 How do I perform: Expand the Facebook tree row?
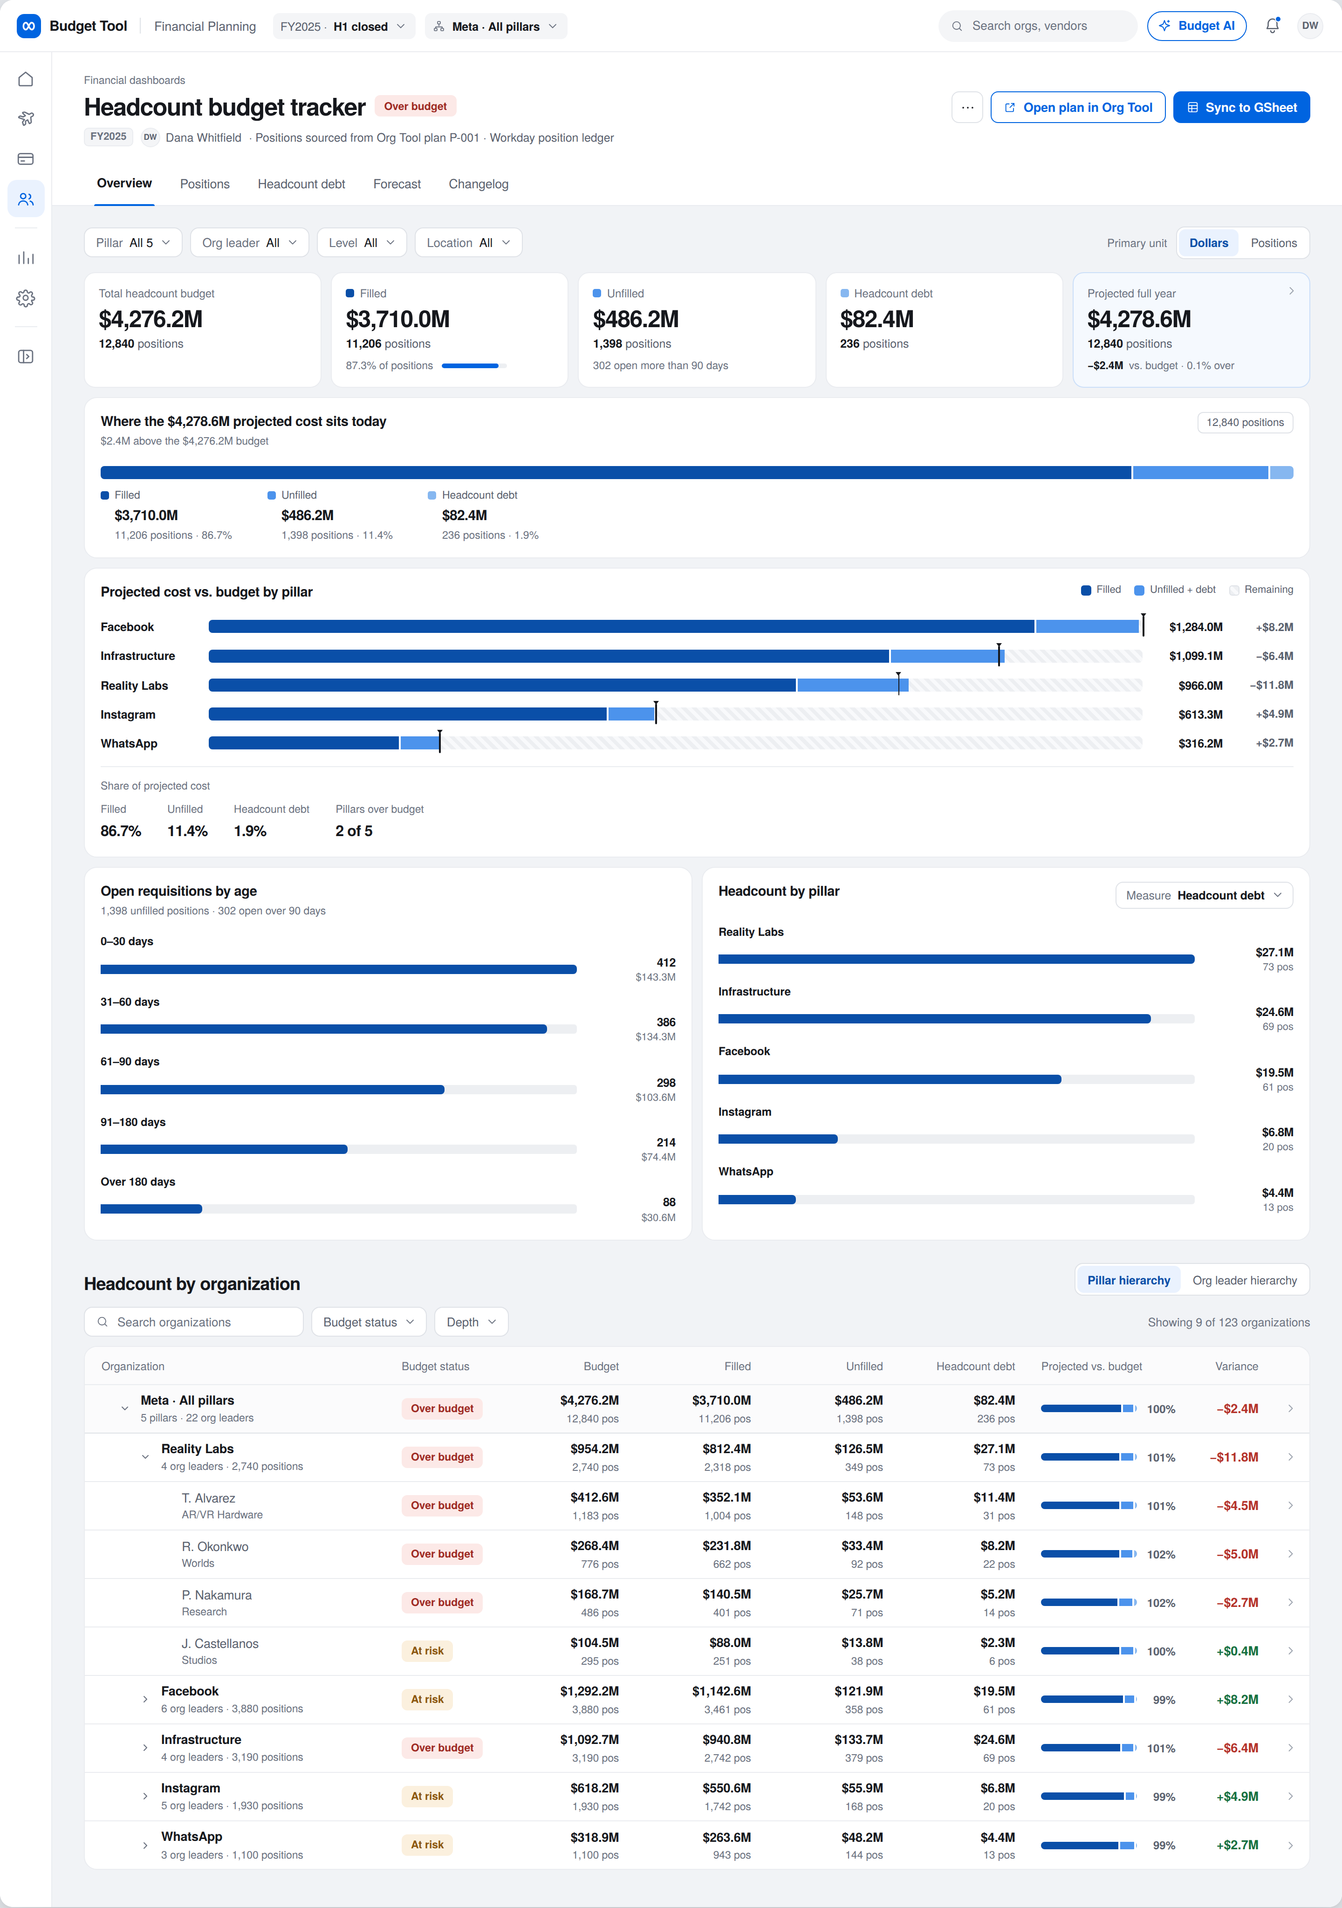point(145,1699)
